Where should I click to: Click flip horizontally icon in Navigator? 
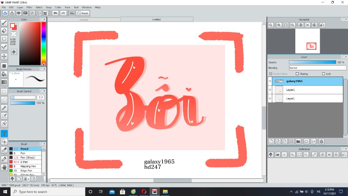pyautogui.click(x=323, y=25)
